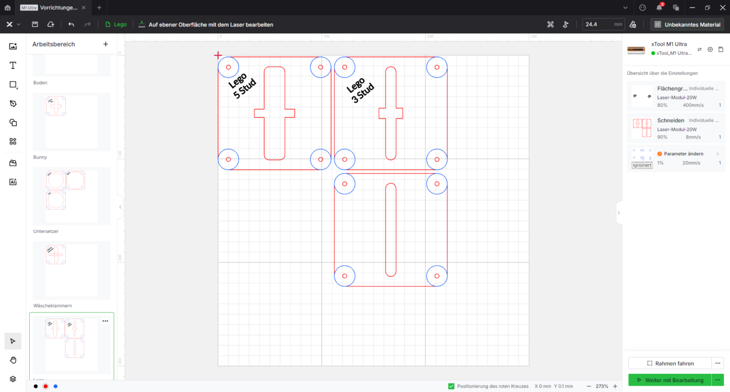Open the Lego canvas three-dot menu

105,321
